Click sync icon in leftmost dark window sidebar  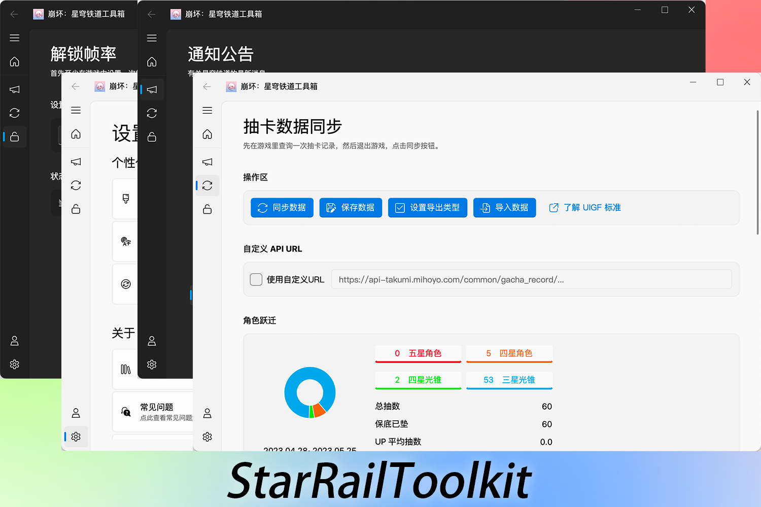[x=15, y=113]
